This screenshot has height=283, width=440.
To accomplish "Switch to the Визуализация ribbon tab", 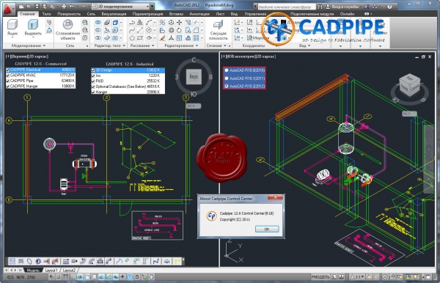I will coord(114,14).
